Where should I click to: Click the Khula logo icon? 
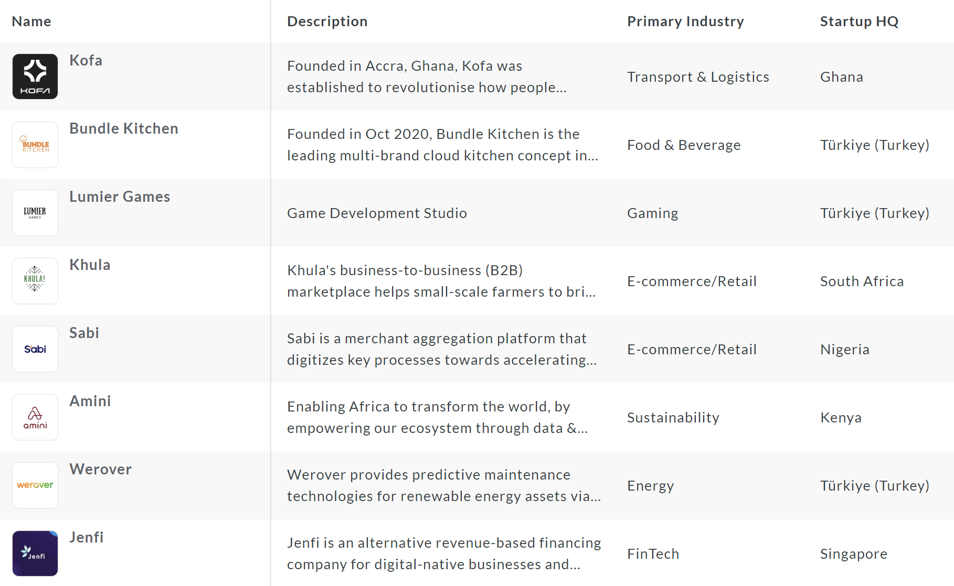[35, 281]
